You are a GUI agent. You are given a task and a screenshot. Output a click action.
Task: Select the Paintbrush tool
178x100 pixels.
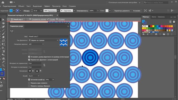(x=3, y=34)
